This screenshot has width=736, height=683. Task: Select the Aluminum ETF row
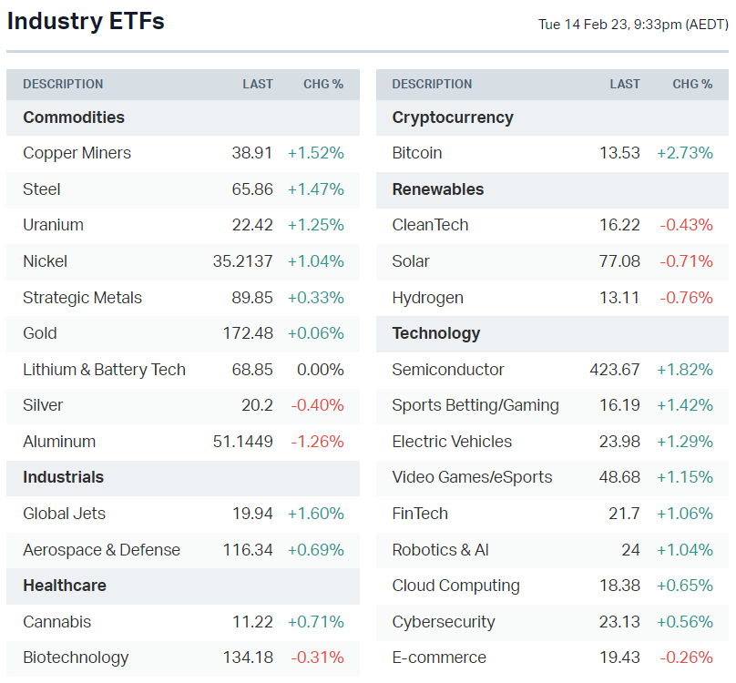tap(59, 442)
